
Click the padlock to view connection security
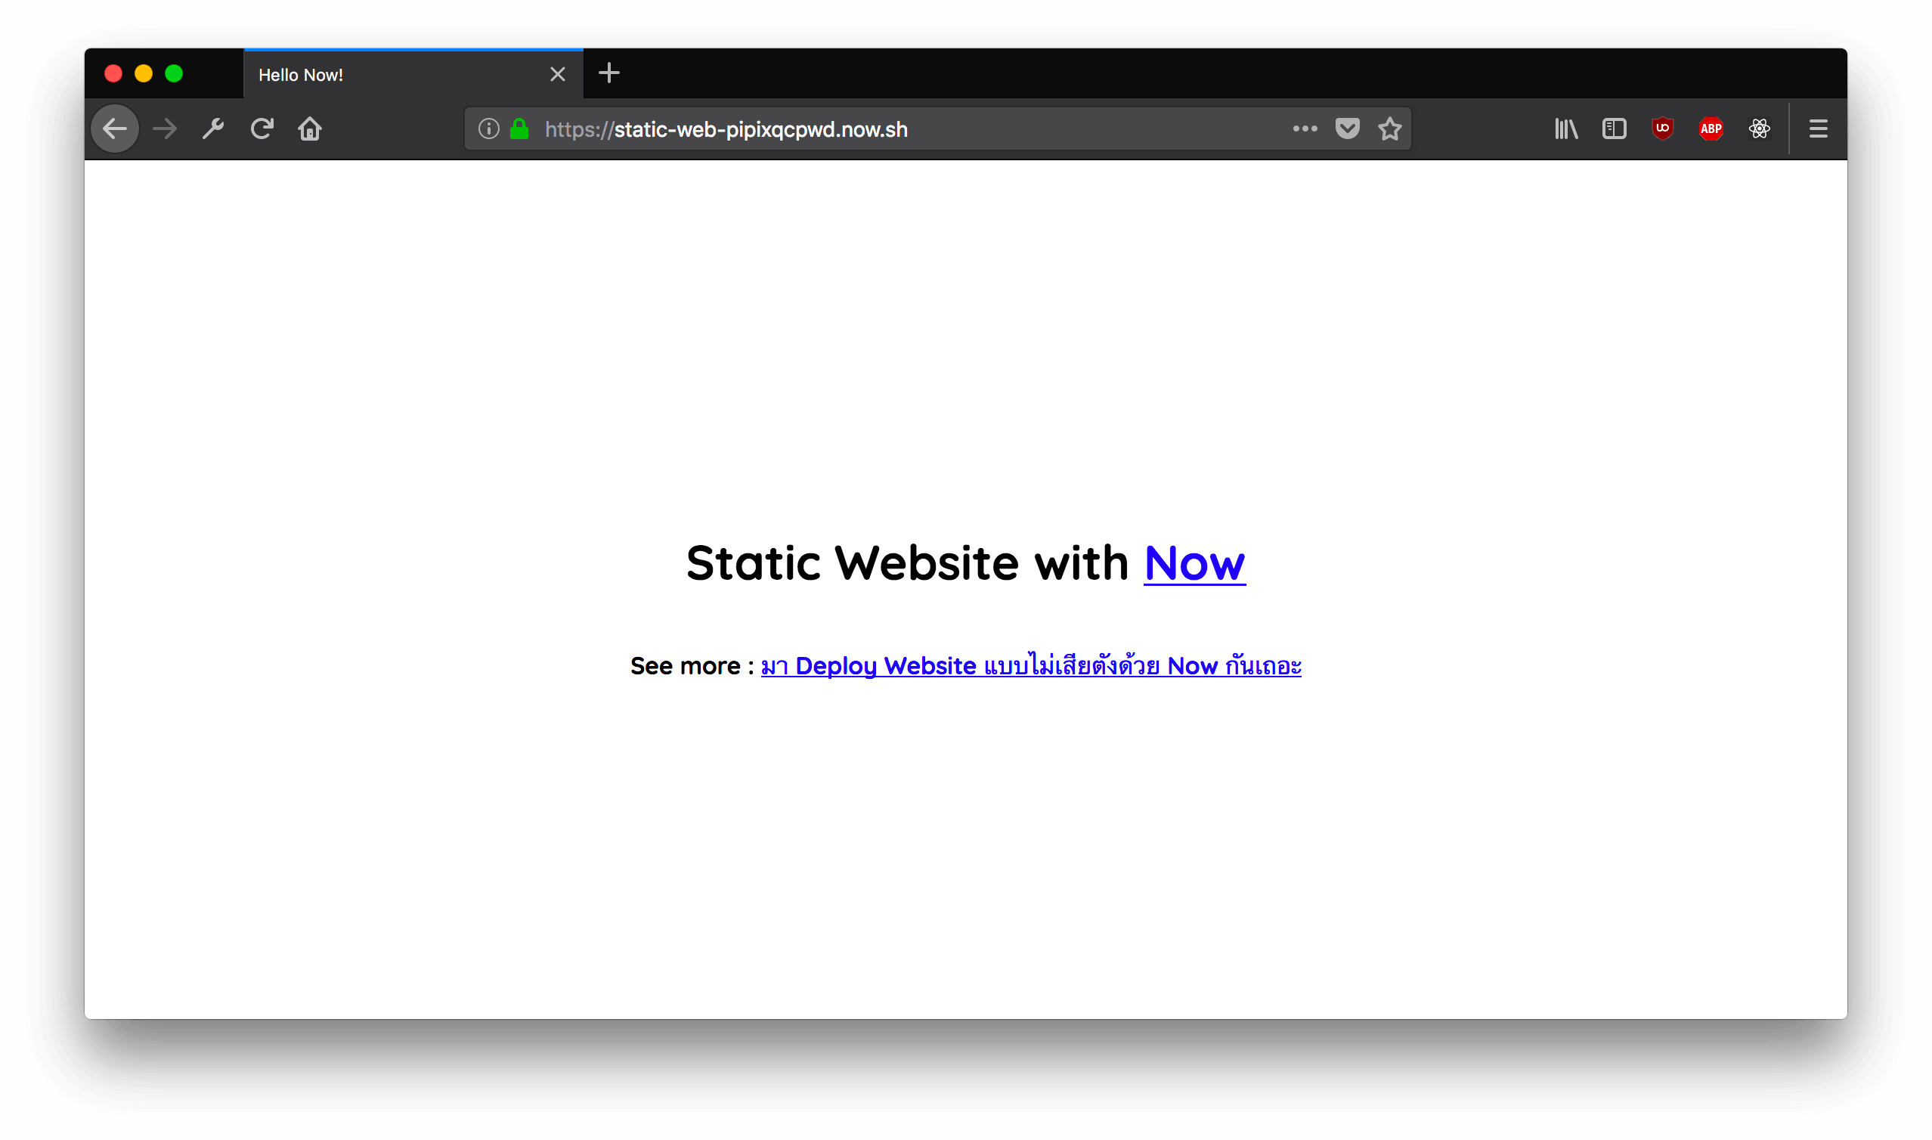(x=519, y=129)
